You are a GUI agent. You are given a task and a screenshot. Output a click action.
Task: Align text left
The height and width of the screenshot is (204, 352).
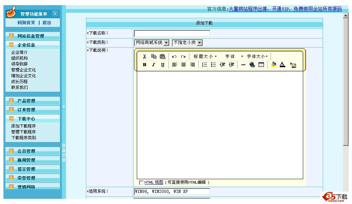174,65
